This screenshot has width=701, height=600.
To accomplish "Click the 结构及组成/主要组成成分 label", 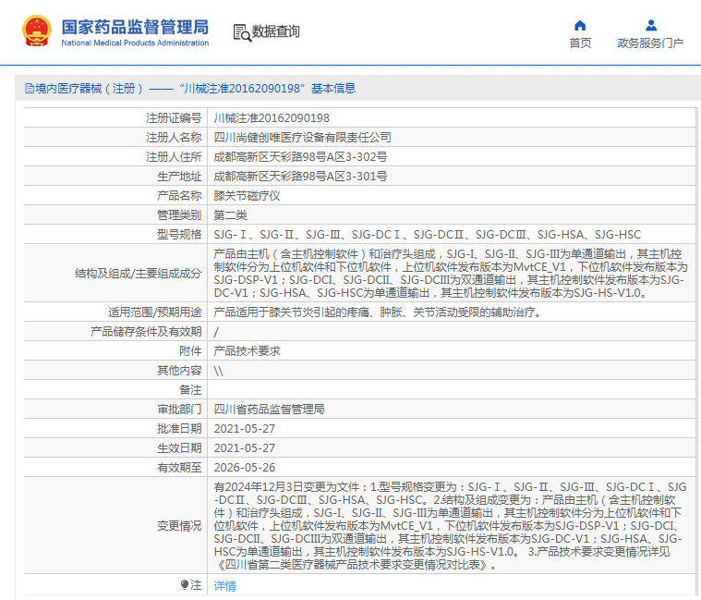I will tap(139, 274).
